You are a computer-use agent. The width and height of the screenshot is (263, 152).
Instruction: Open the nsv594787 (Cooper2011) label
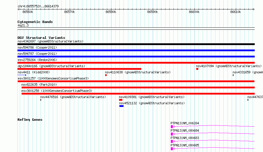click(x=37, y=54)
